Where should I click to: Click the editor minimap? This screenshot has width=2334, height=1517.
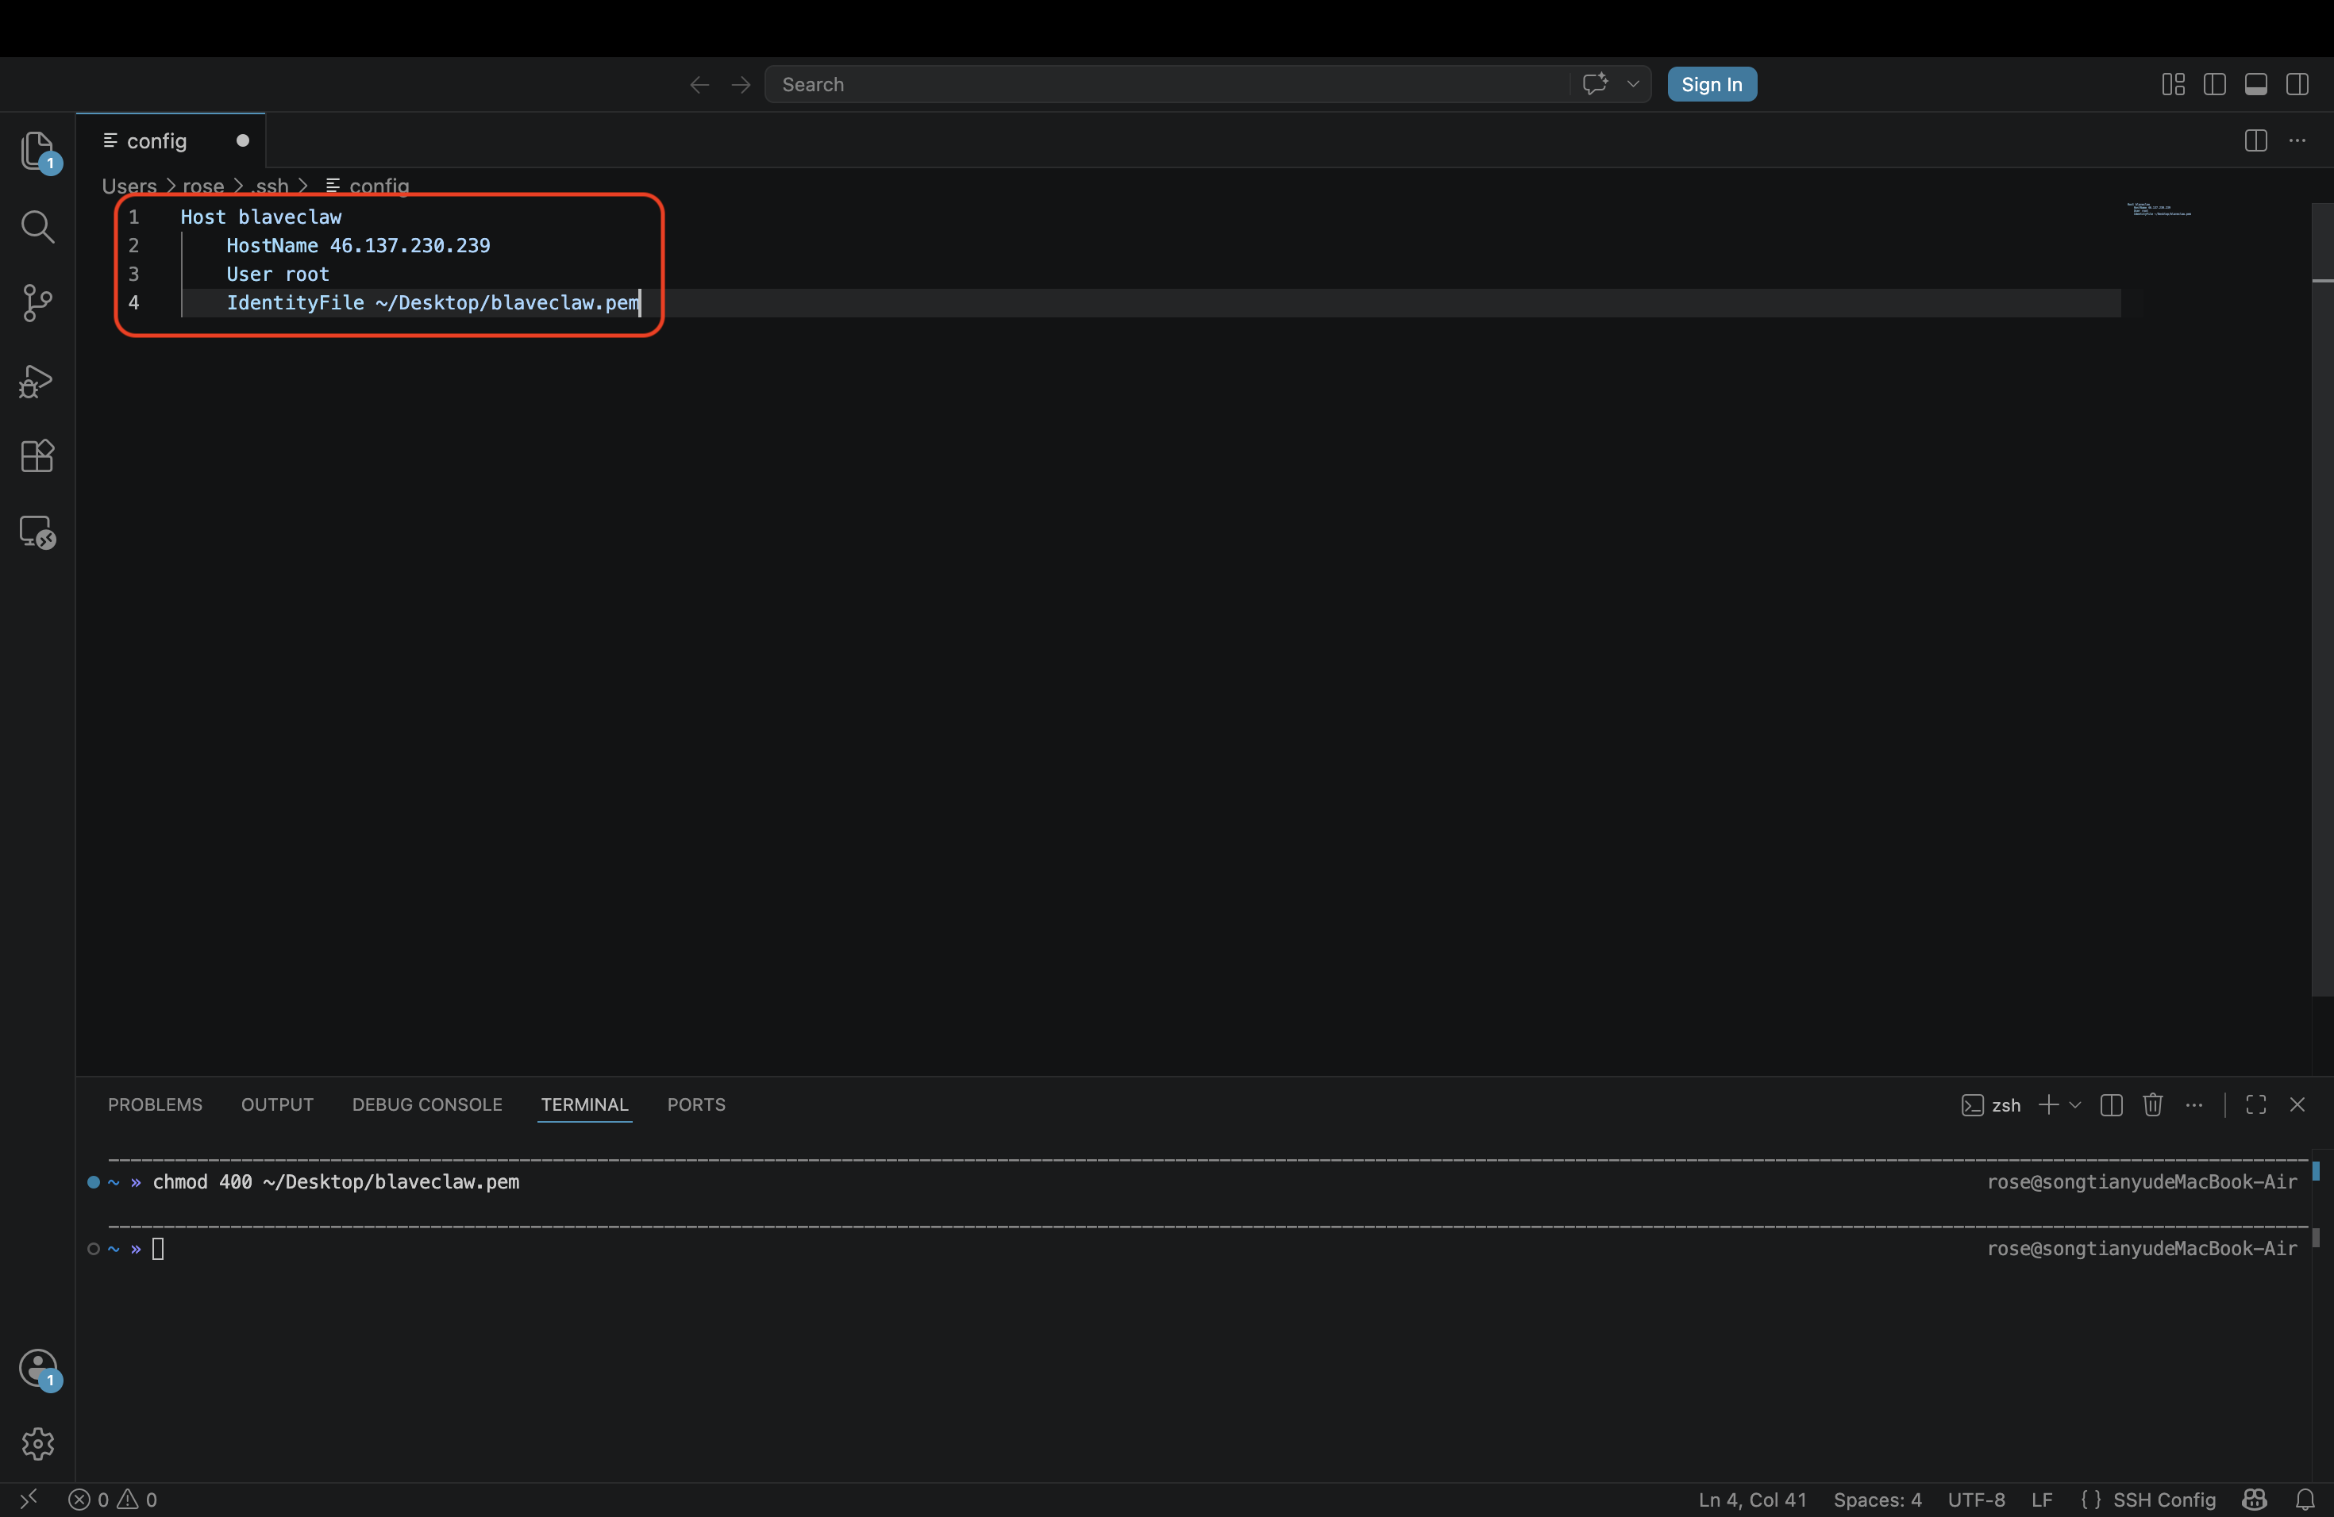(x=2159, y=209)
